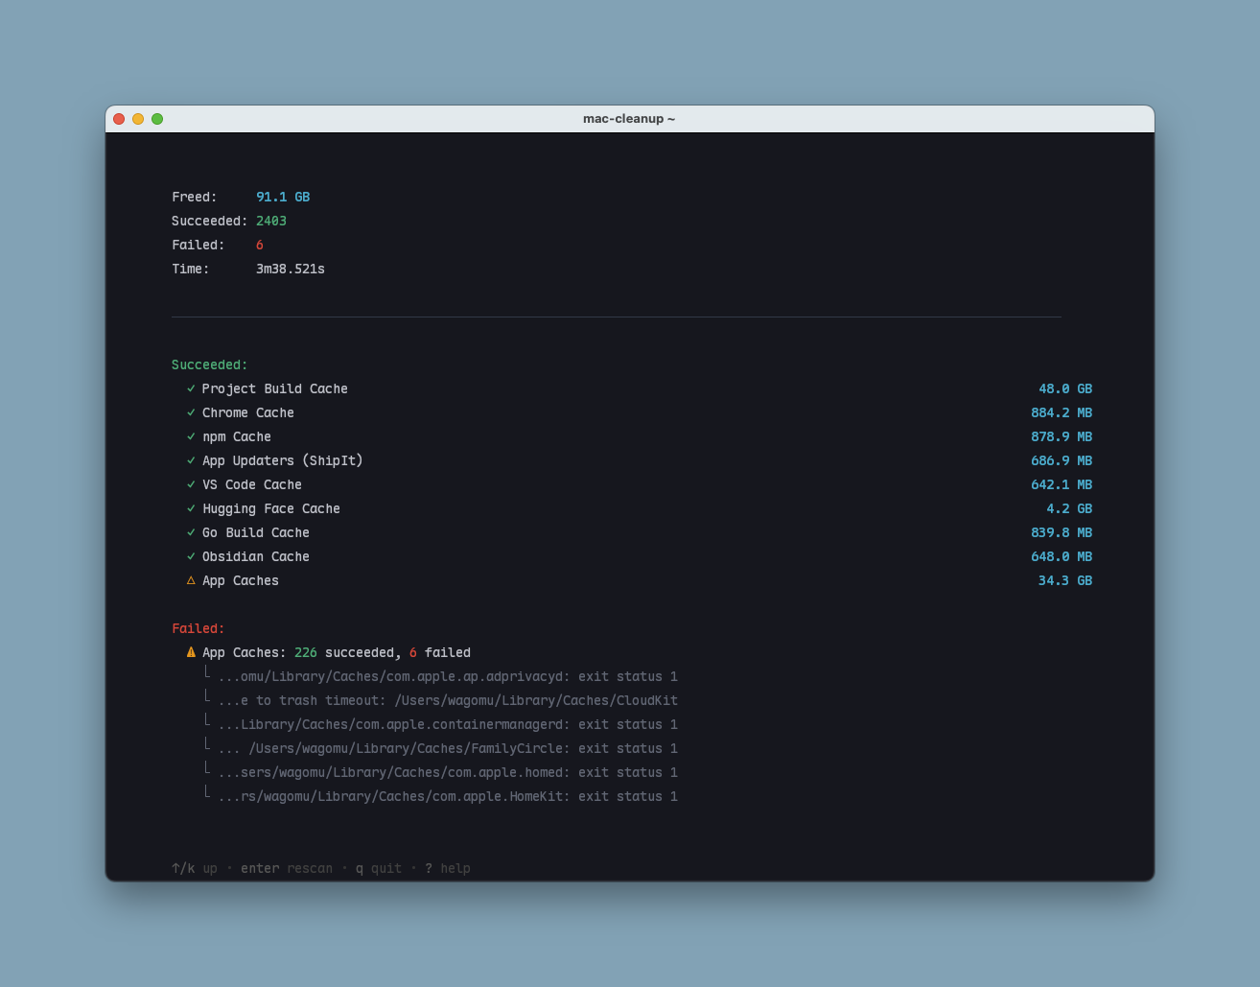Click the 91.1 GB freed value

283,197
